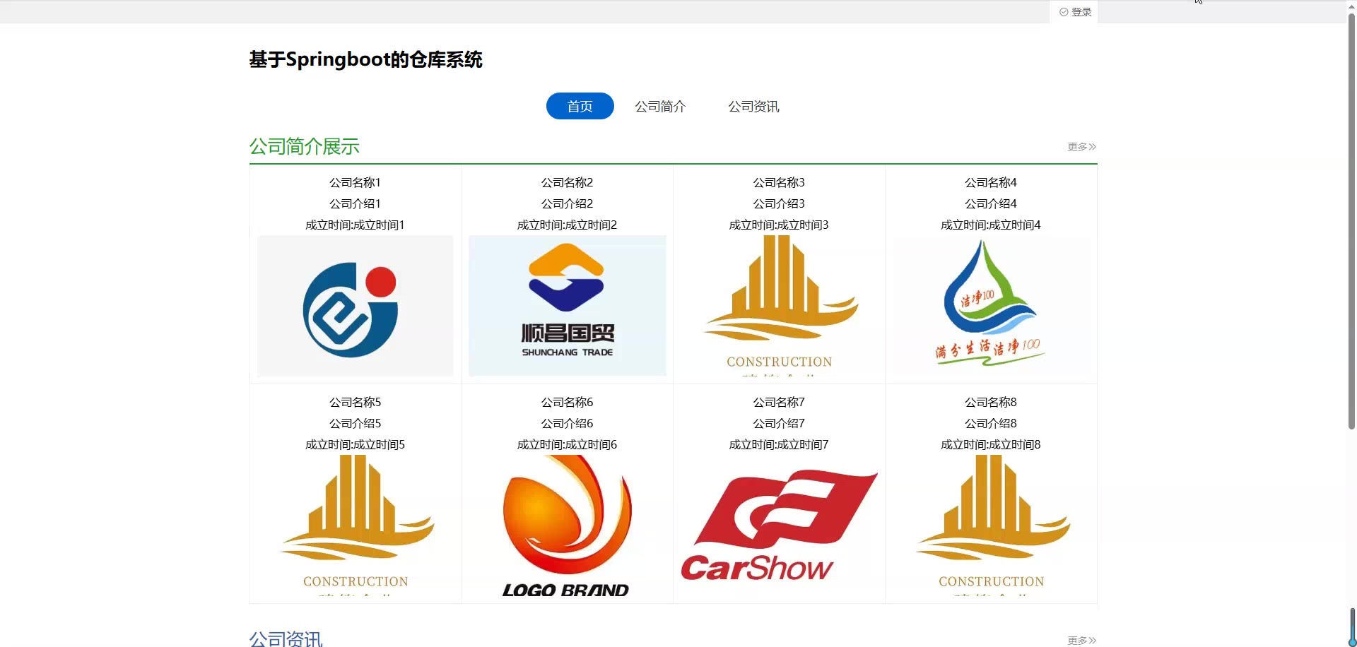Viewport: 1357px width, 647px height.
Task: Open the 公司名称5 construction logo image
Action: point(356,526)
